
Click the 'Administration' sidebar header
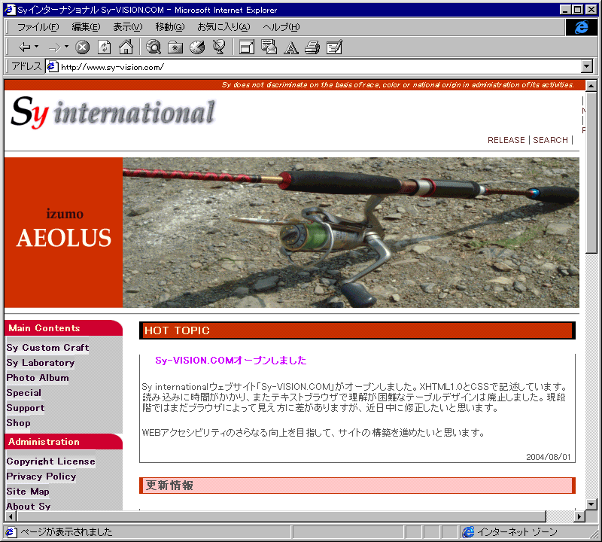click(44, 442)
